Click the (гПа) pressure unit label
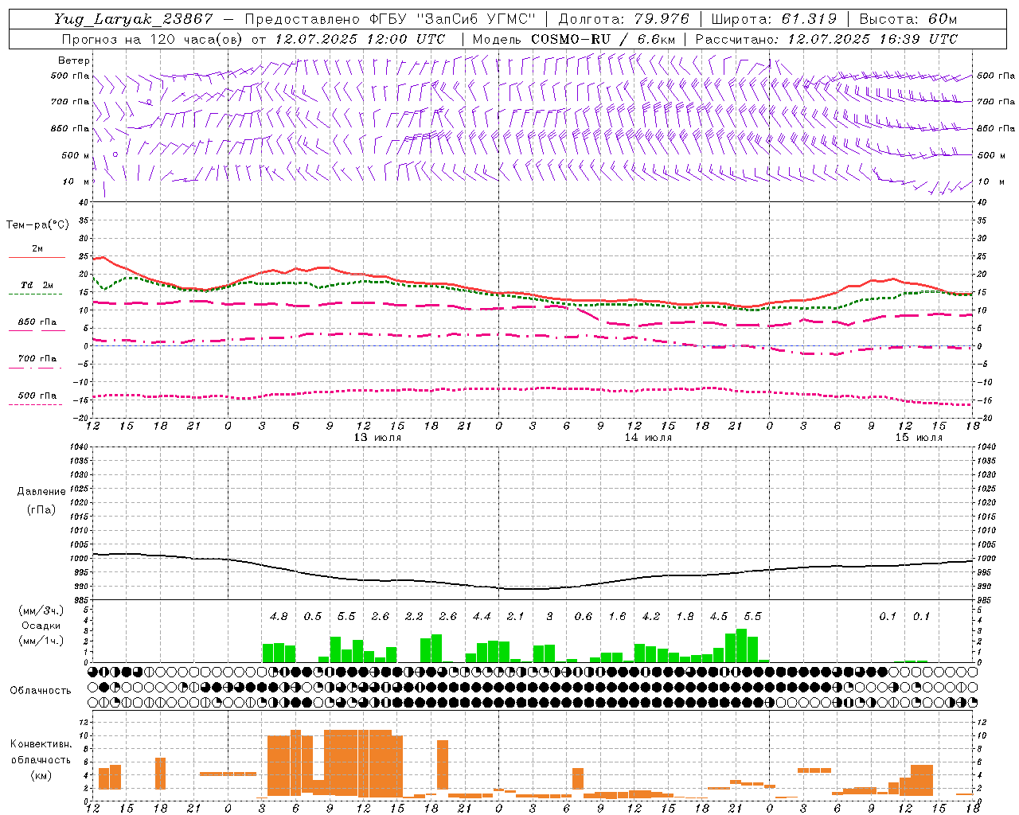The width and height of the screenshot is (1019, 815). click(x=41, y=509)
